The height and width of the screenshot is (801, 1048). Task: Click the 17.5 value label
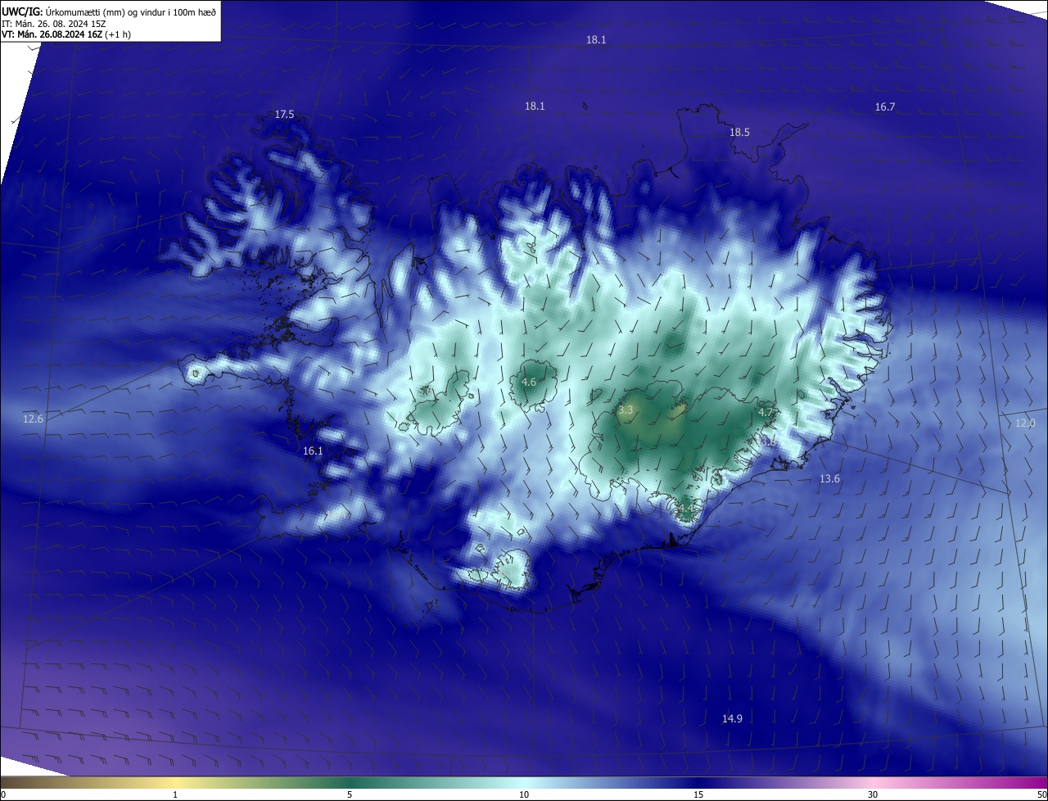tap(284, 115)
